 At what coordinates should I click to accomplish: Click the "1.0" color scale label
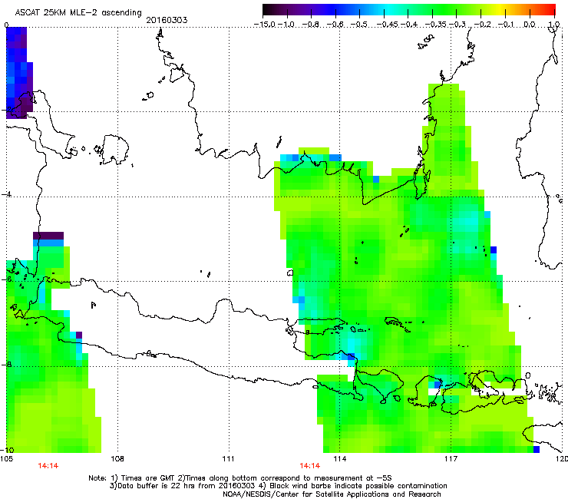[x=554, y=25]
